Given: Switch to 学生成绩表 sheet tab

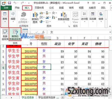Looking at the screenshot, I should [x=28, y=97].
